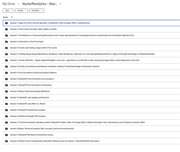The width and height of the screenshot is (180, 152).
Task: Select the Session 15 Wyckoff Comparative folder icon
Action: click(x=6, y=110)
